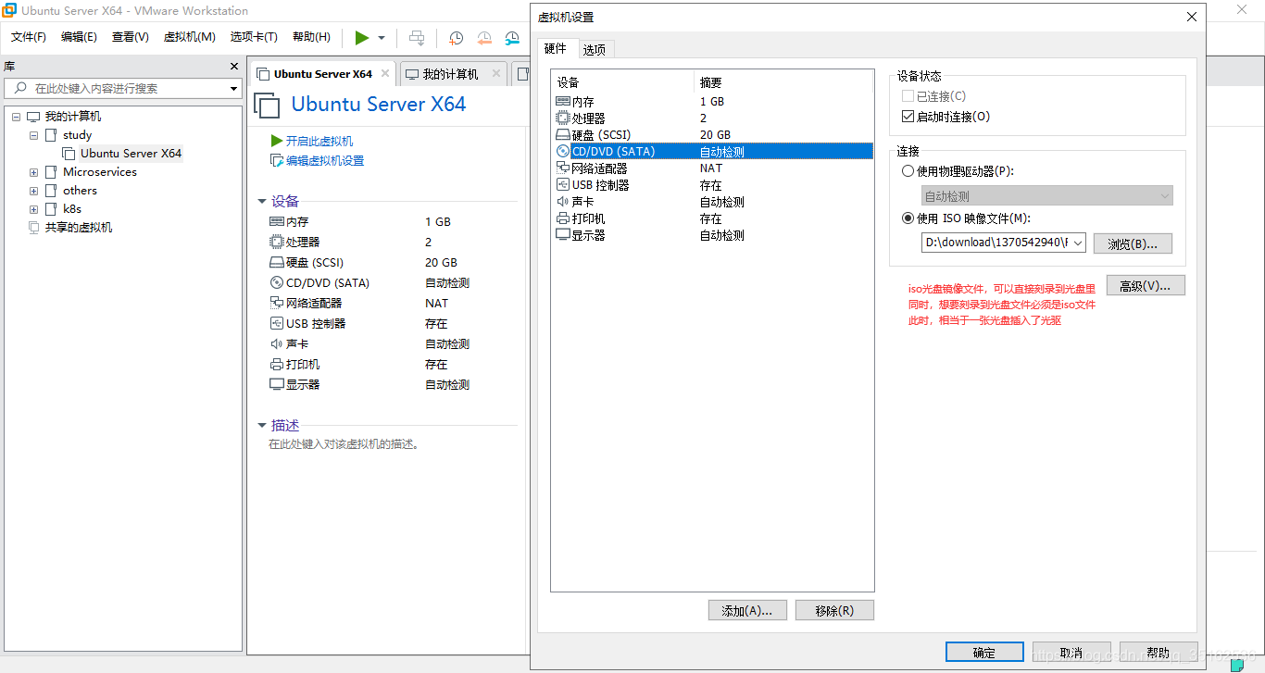Select 内存 row in dialog device list
This screenshot has height=673, width=1265.
713,102
